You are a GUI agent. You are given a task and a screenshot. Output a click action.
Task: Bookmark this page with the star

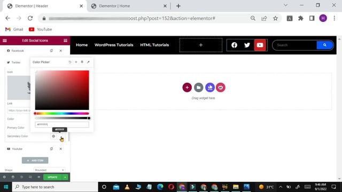(x=276, y=18)
